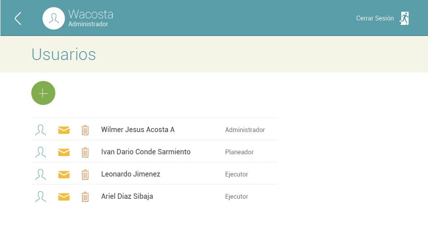Image resolution: width=428 pixels, height=249 pixels.
Task: Open profile icon for Ariel Díaz Sibaja
Action: [41, 197]
